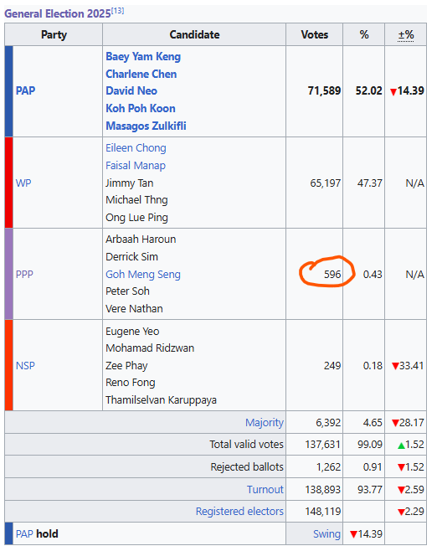Click the Swing link
Image resolution: width=437 pixels, height=546 pixels.
[326, 533]
